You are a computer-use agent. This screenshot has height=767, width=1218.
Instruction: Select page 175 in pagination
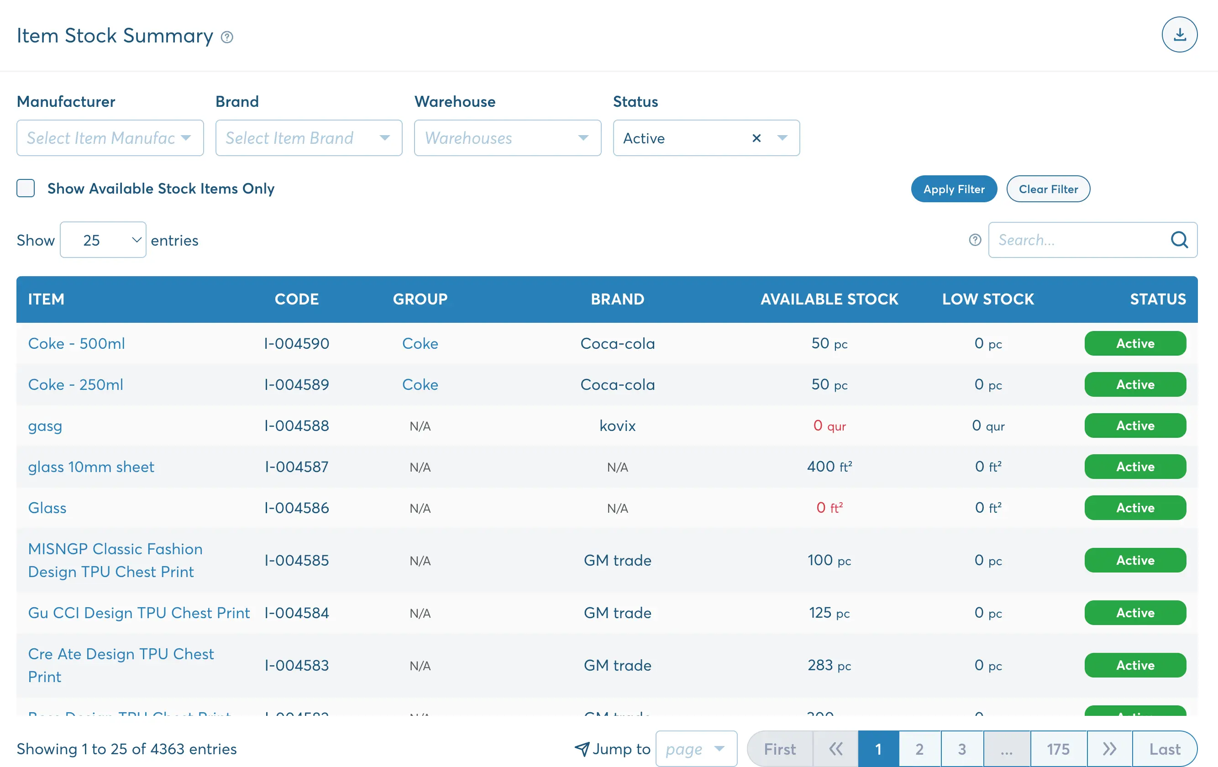(1058, 748)
